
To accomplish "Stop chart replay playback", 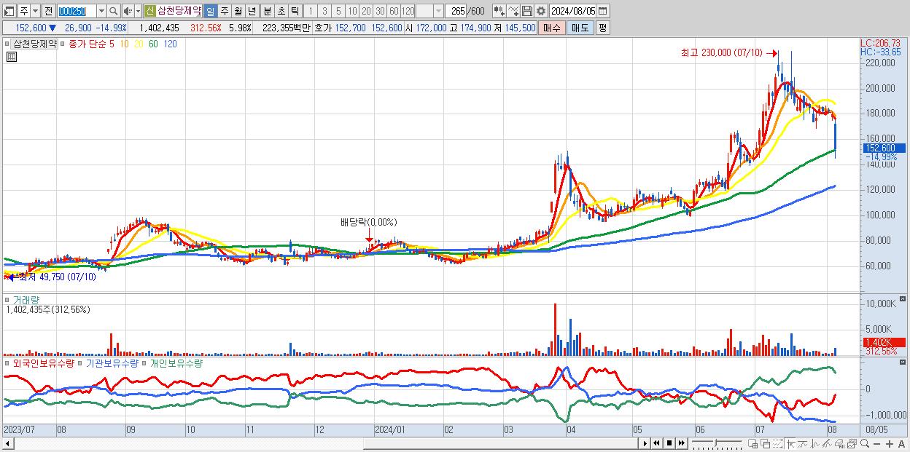I will pos(669,443).
